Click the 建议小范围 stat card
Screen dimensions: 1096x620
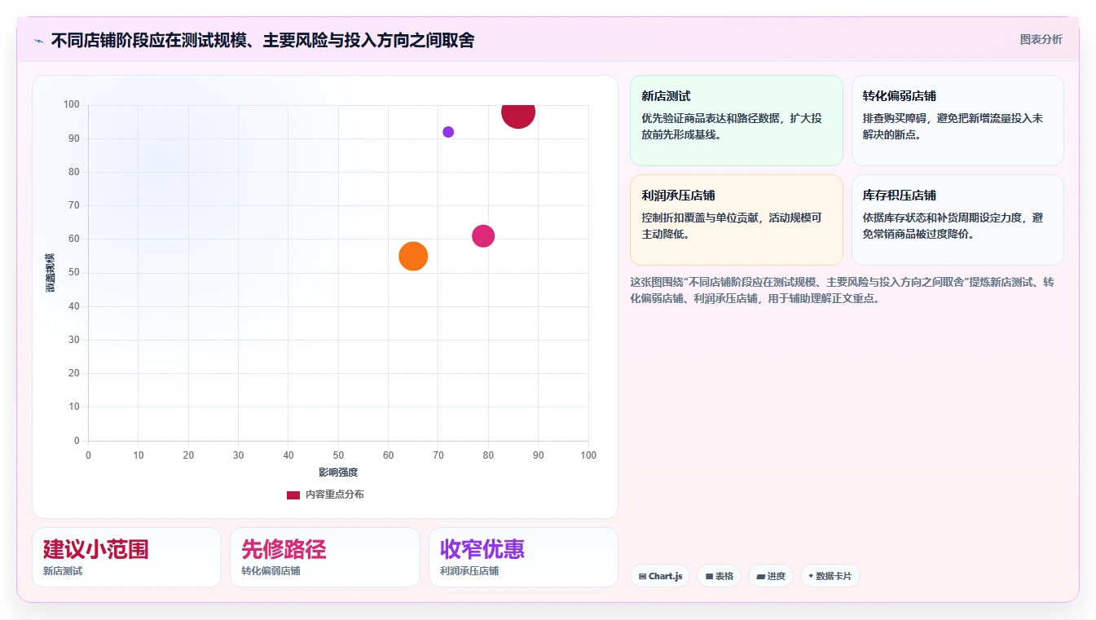pyautogui.click(x=126, y=557)
